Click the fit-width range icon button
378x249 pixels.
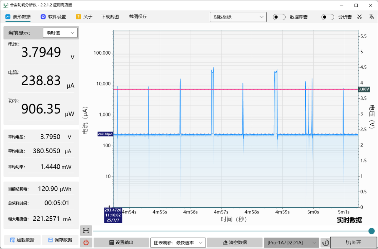[86, 230]
